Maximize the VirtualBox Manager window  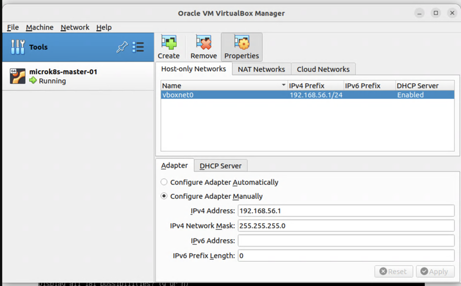click(x=436, y=13)
